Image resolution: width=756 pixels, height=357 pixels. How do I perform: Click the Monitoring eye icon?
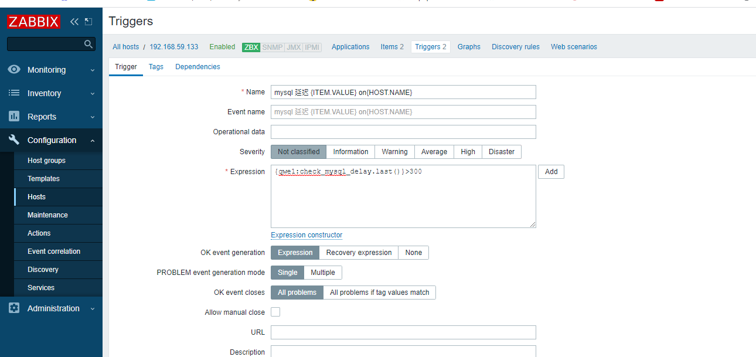(x=14, y=70)
